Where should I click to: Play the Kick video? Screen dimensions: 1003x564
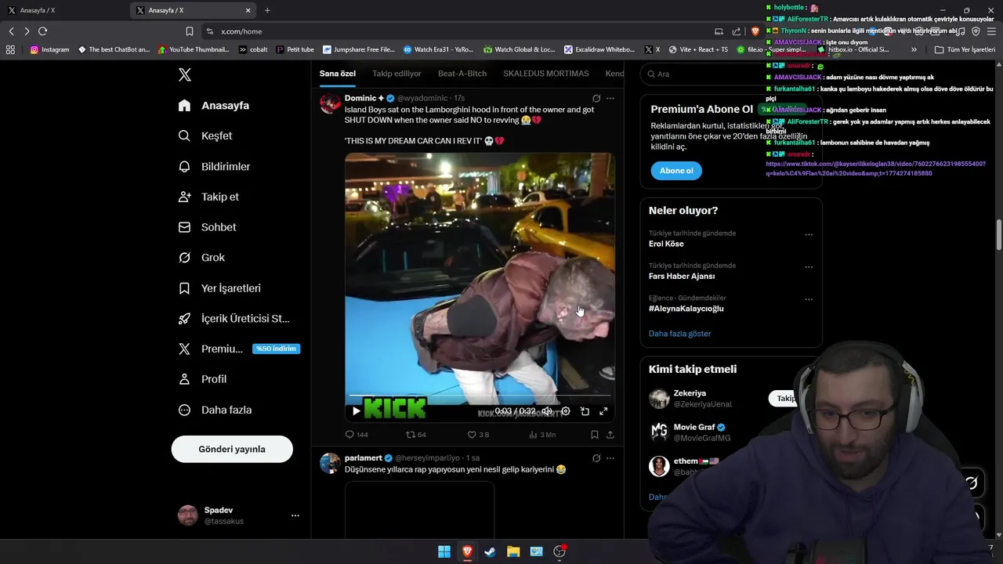pyautogui.click(x=357, y=411)
